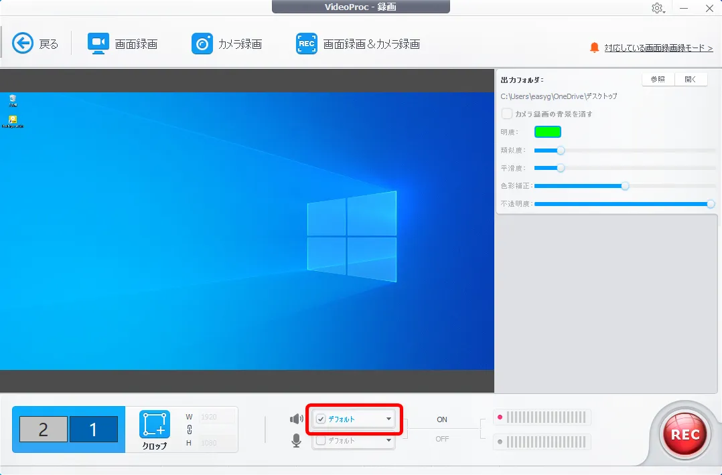Click the 参照 browse button
The image size is (722, 475).
click(x=658, y=79)
